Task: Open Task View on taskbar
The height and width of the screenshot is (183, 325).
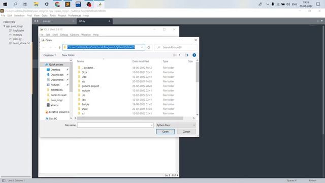Action: tap(25, 4)
